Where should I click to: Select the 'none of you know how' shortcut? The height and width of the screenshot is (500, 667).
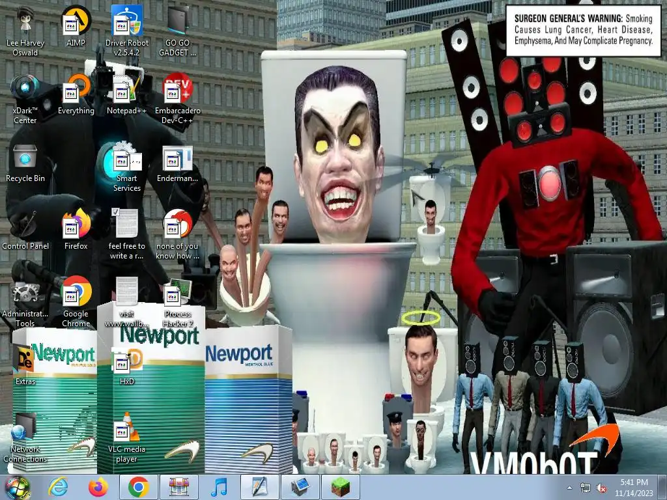(177, 234)
